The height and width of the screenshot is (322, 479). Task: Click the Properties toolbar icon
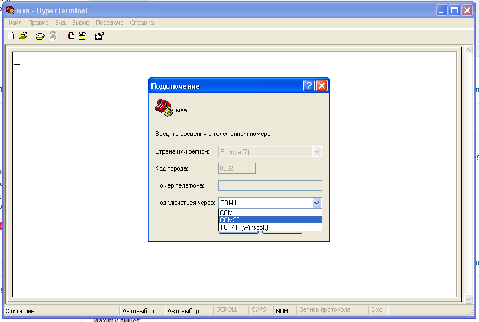pos(100,36)
